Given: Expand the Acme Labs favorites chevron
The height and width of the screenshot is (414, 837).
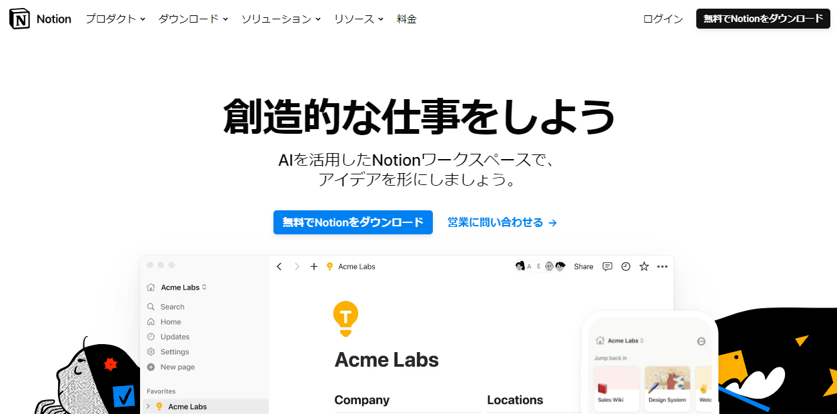Looking at the screenshot, I should coord(148,406).
